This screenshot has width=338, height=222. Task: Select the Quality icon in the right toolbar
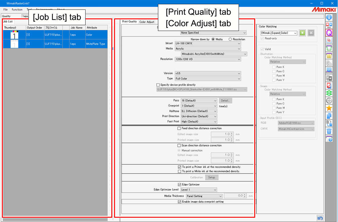coord(329,33)
